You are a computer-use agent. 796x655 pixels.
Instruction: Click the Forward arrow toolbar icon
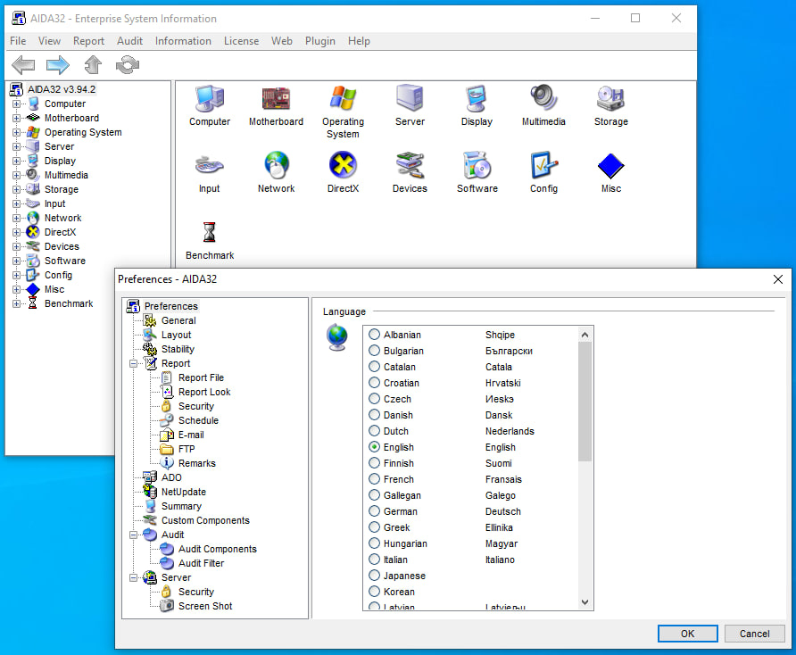(57, 65)
